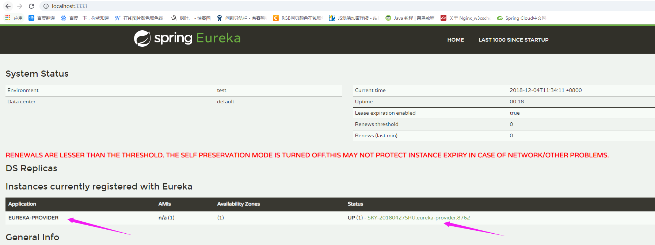655x245 pixels.
Task: Click the uptime value 00:18
Action: [x=517, y=102]
